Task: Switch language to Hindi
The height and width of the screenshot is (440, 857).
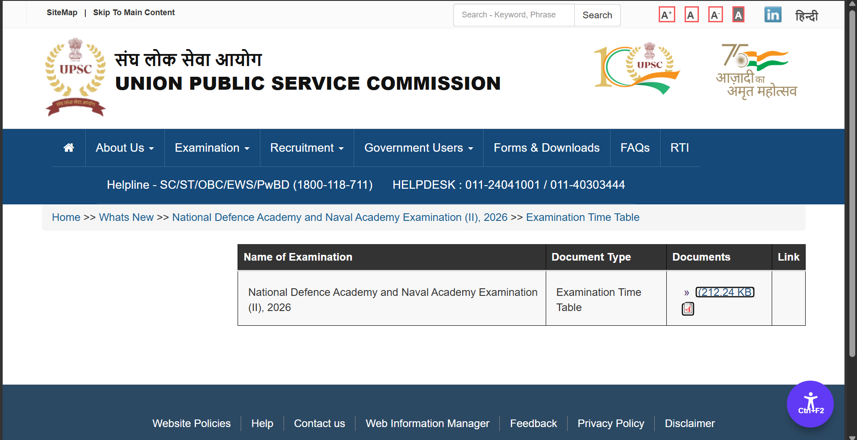Action: coord(807,16)
